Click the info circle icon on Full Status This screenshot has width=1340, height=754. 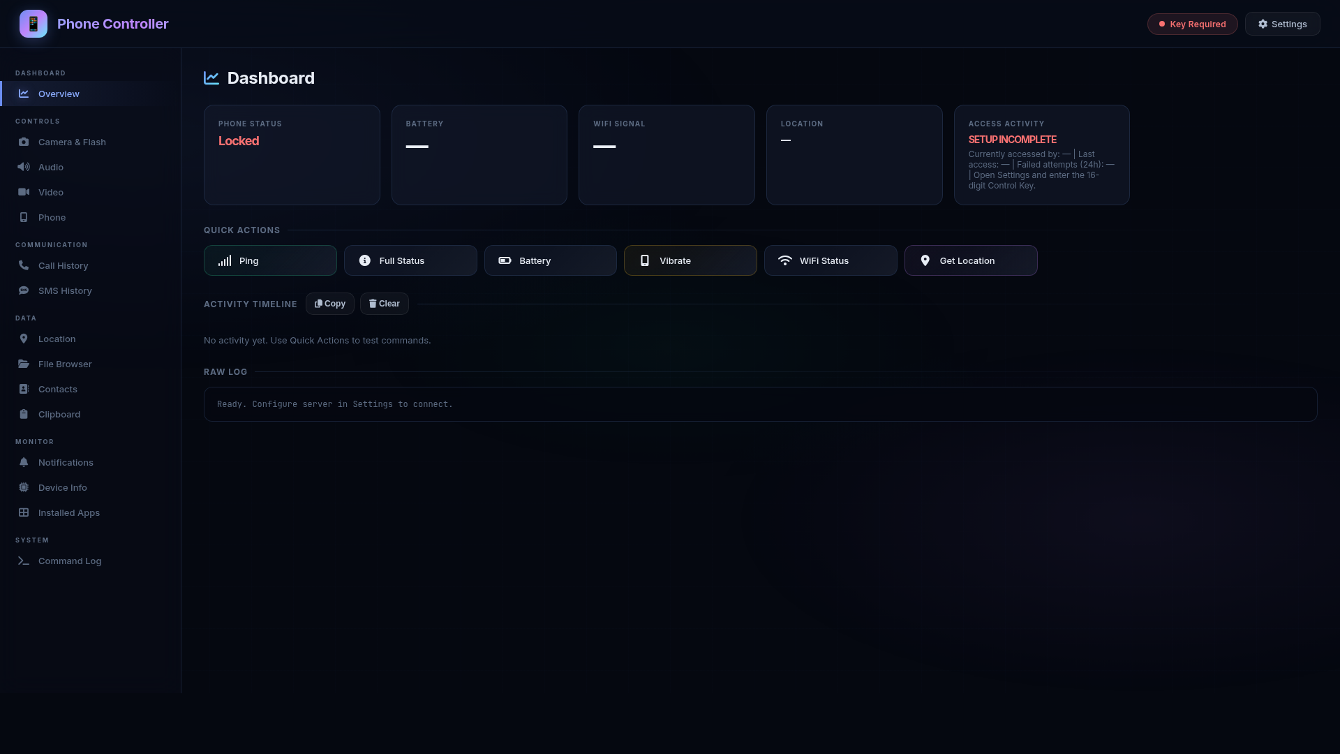(x=365, y=260)
